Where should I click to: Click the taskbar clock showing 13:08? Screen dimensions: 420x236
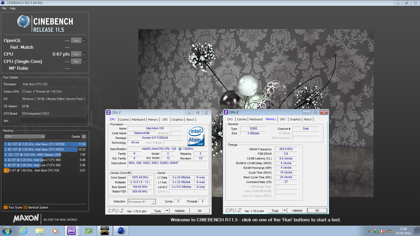coord(403,231)
